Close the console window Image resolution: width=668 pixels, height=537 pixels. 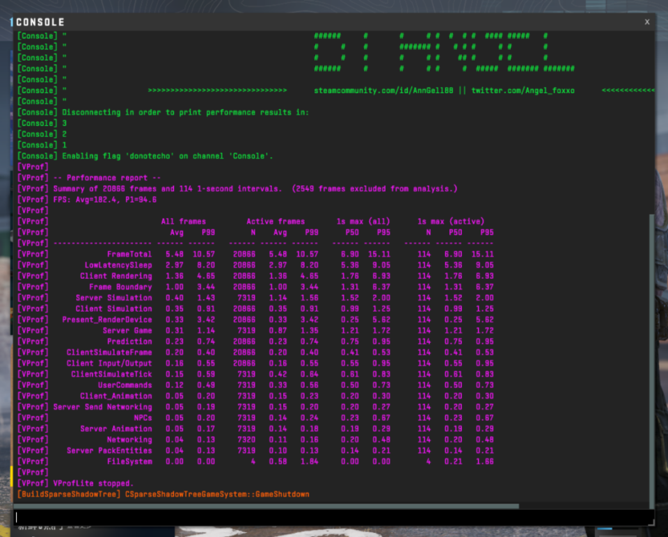point(646,22)
